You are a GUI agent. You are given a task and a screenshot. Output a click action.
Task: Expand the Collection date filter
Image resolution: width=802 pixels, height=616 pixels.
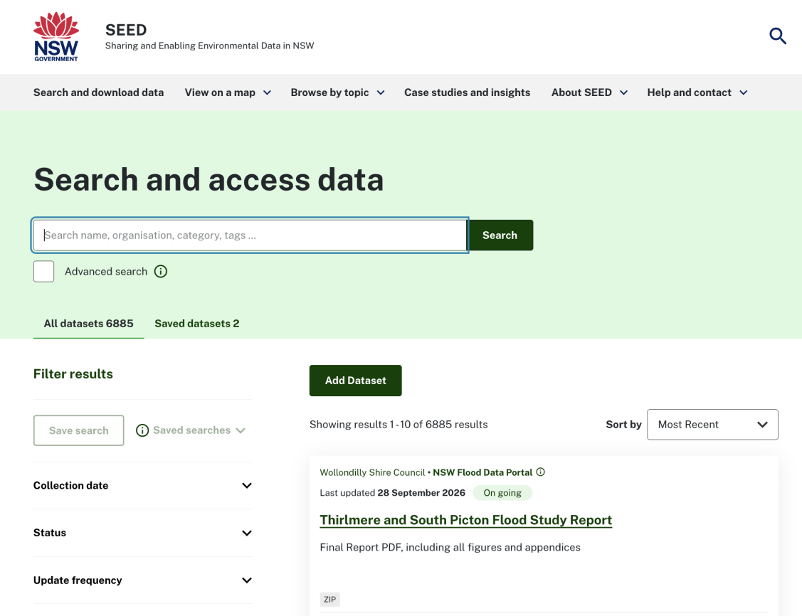[x=142, y=486]
